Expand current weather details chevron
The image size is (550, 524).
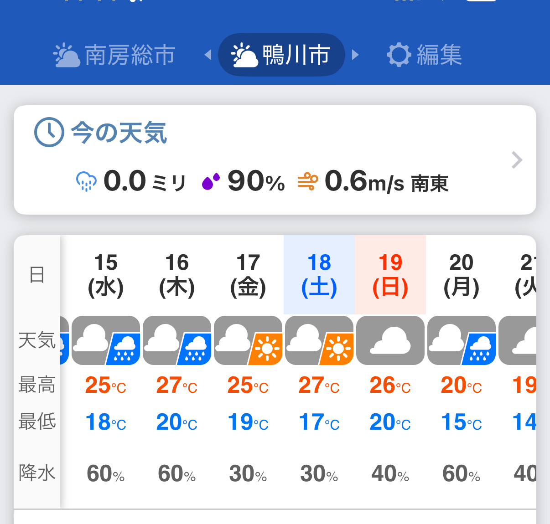click(517, 160)
